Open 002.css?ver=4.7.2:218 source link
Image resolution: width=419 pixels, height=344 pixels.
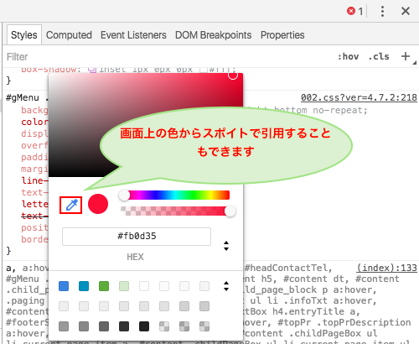359,97
